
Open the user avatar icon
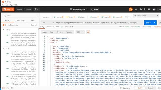point(154,9)
